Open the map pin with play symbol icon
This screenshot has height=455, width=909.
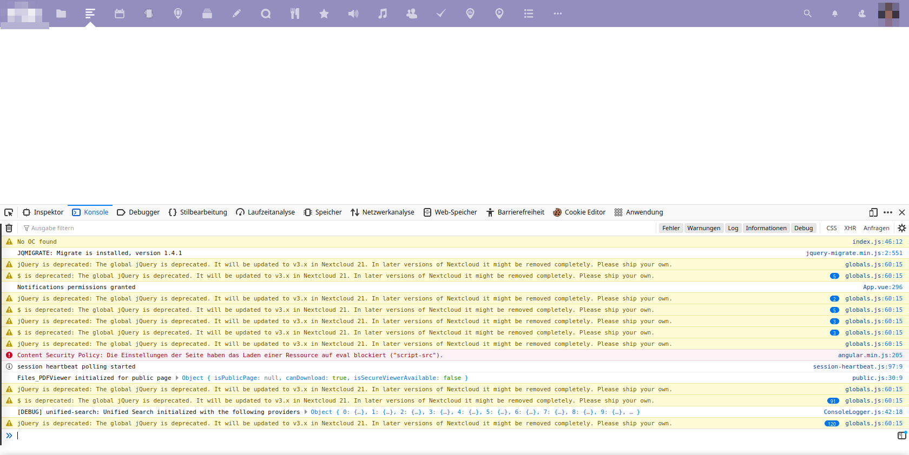(499, 14)
